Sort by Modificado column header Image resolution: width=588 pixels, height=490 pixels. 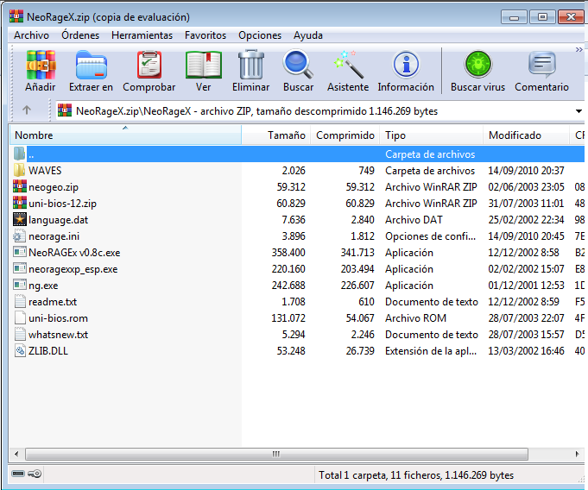526,135
